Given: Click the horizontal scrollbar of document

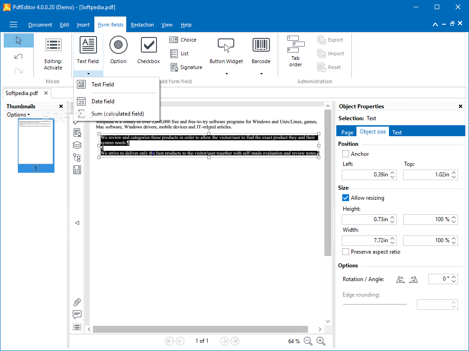Looking at the screenshot, I should (200, 329).
